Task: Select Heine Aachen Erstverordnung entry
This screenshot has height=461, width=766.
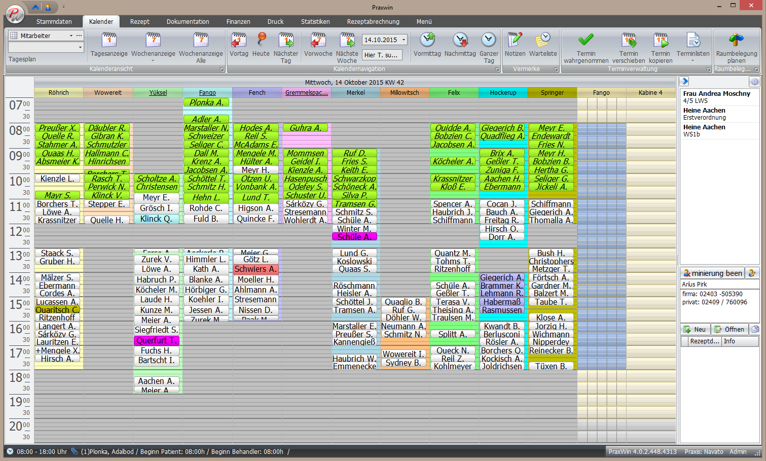Action: (x=719, y=114)
